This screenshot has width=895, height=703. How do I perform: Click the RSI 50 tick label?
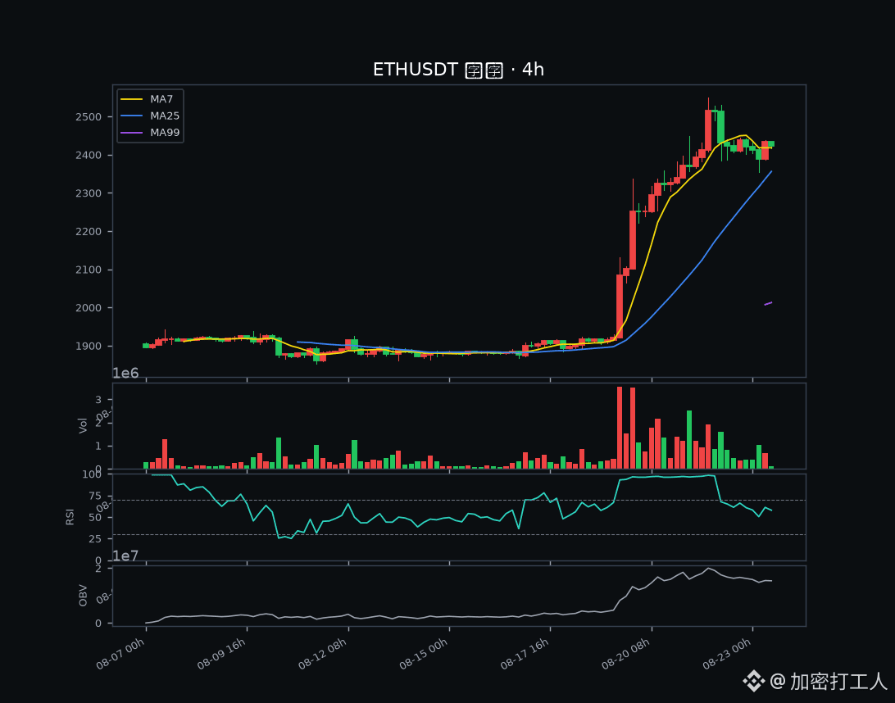(x=95, y=518)
